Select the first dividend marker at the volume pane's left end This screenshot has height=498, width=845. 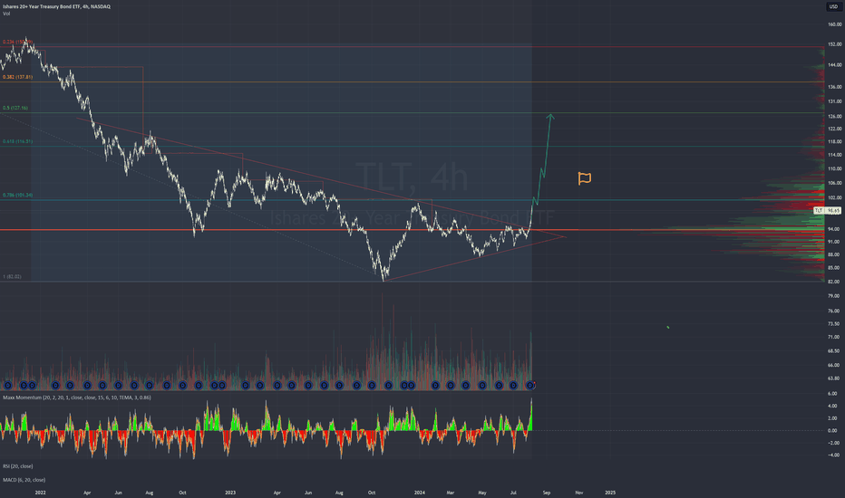point(7,385)
